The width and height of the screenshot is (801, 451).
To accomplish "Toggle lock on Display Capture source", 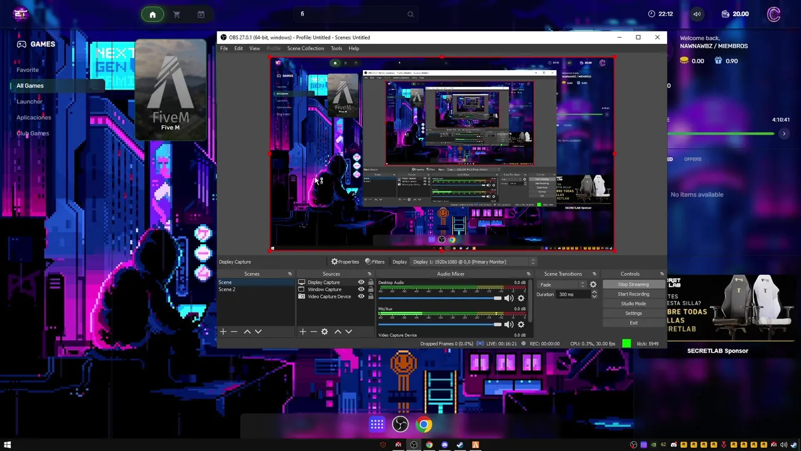I will [x=370, y=283].
